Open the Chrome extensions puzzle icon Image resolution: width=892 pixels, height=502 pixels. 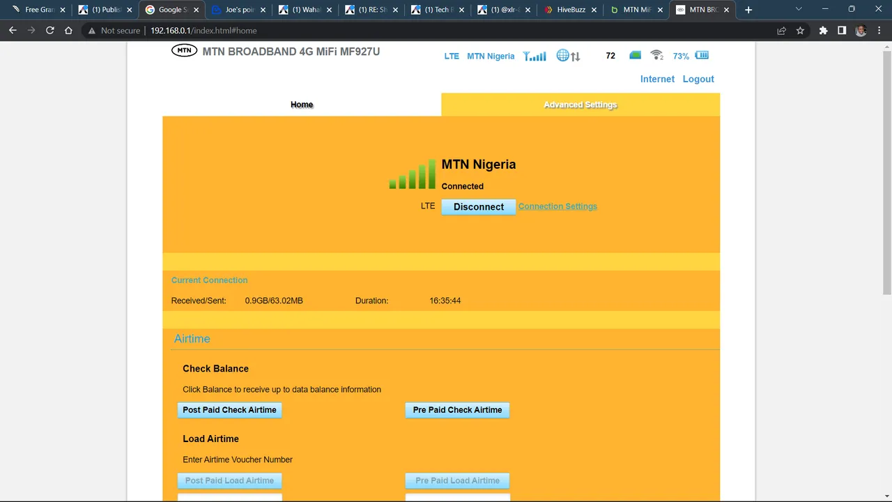823,31
